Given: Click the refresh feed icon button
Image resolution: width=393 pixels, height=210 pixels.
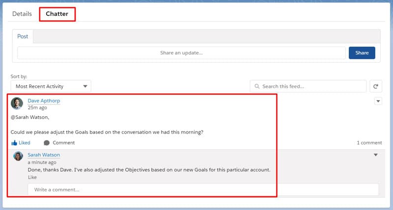Looking at the screenshot, I should coord(375,86).
